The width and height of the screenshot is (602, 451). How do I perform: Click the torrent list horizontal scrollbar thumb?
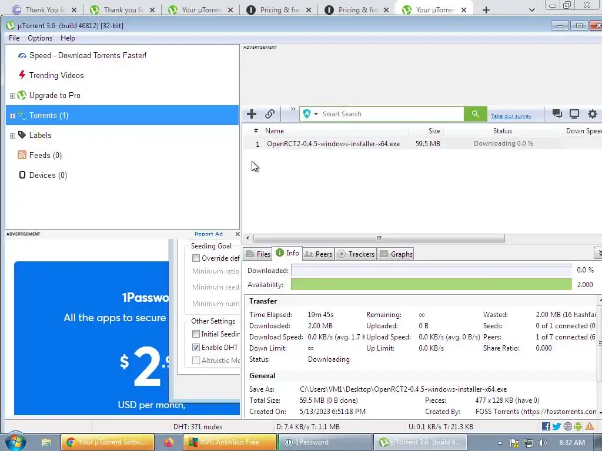(x=379, y=238)
